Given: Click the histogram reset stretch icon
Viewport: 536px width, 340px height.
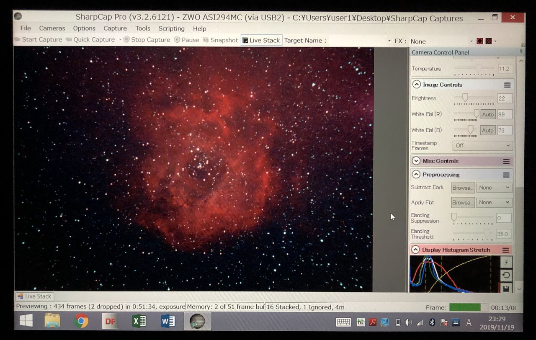Looking at the screenshot, I should pos(506,275).
